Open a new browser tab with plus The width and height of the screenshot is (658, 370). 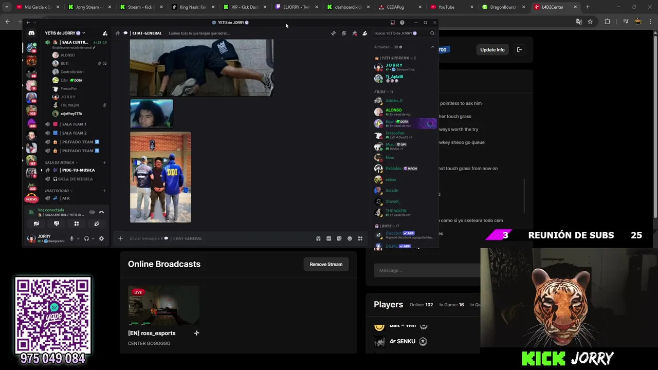click(588, 7)
